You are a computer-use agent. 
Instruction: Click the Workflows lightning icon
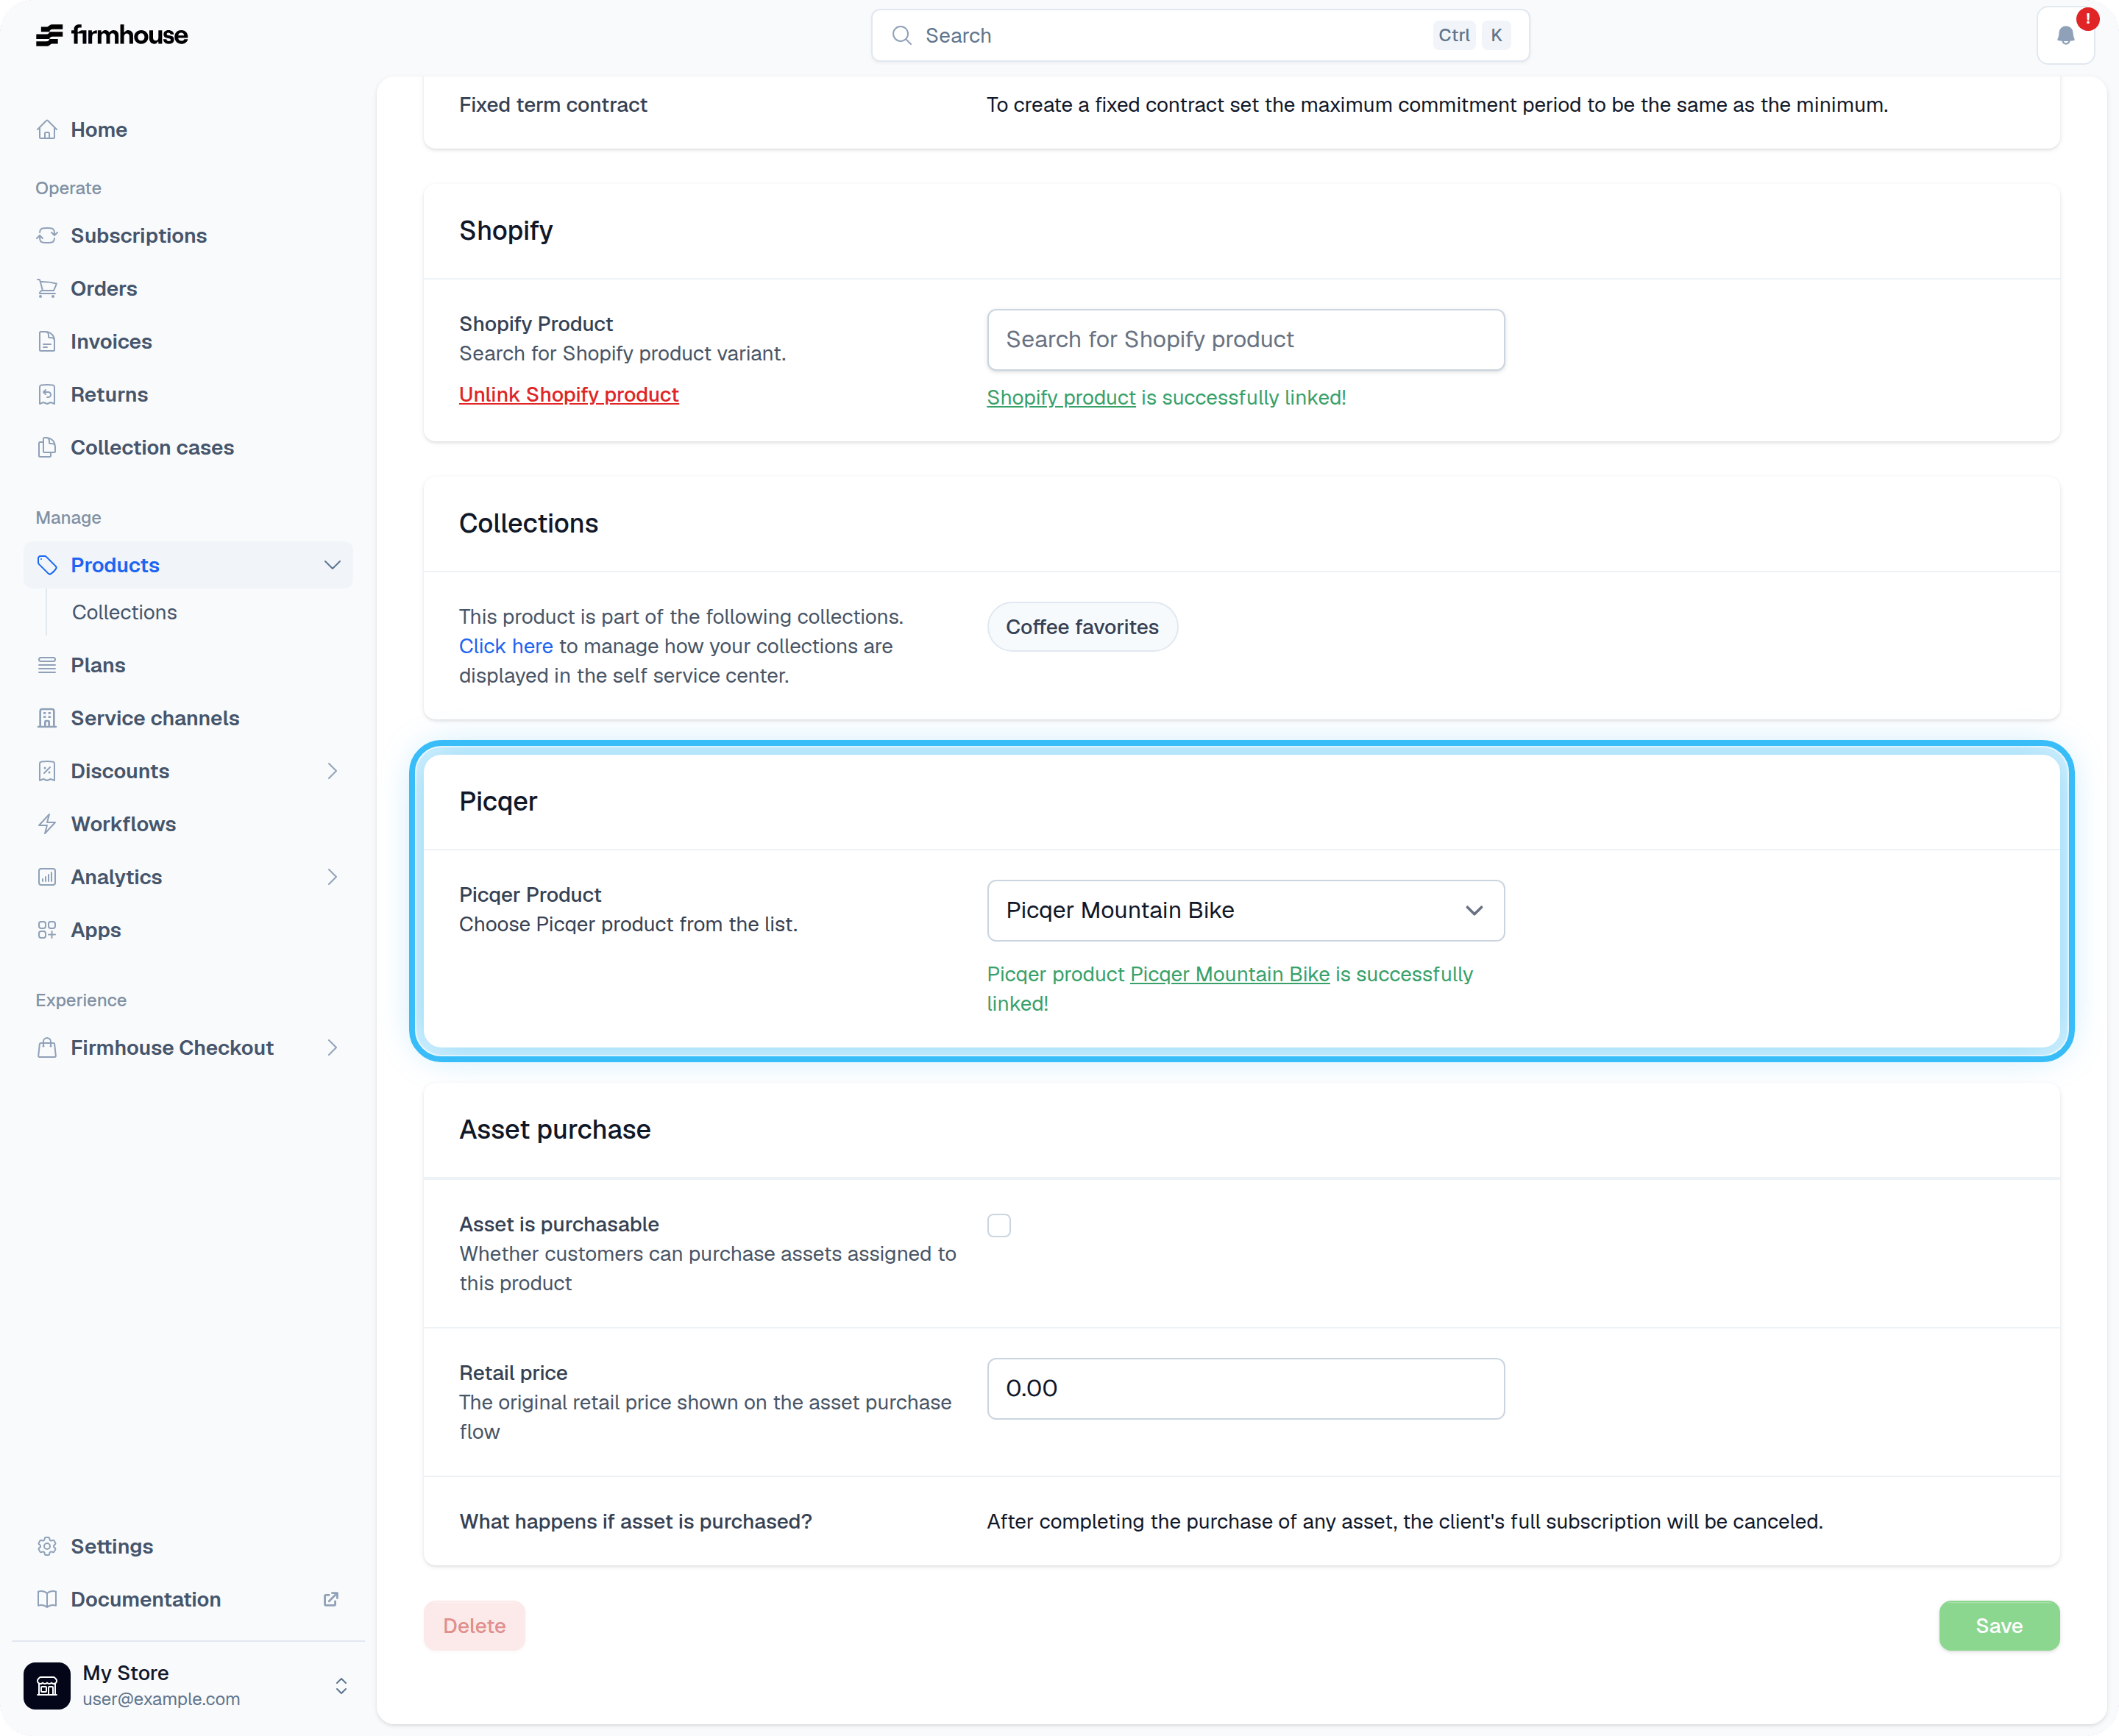tap(47, 824)
